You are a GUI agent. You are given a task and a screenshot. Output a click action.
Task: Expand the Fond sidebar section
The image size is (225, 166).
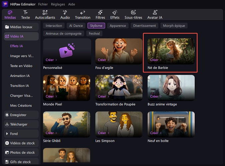pyautogui.click(x=21, y=134)
